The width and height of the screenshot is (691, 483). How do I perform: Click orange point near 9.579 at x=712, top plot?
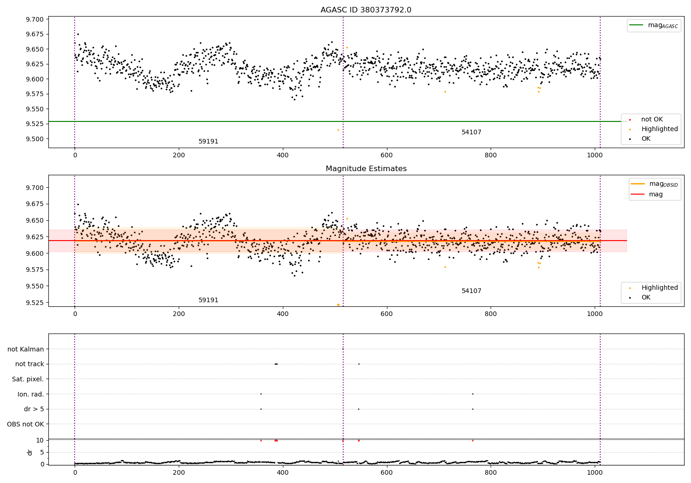pos(445,92)
